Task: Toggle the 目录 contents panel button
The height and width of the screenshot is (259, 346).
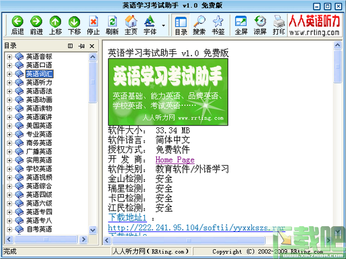Action: pyautogui.click(x=181, y=25)
